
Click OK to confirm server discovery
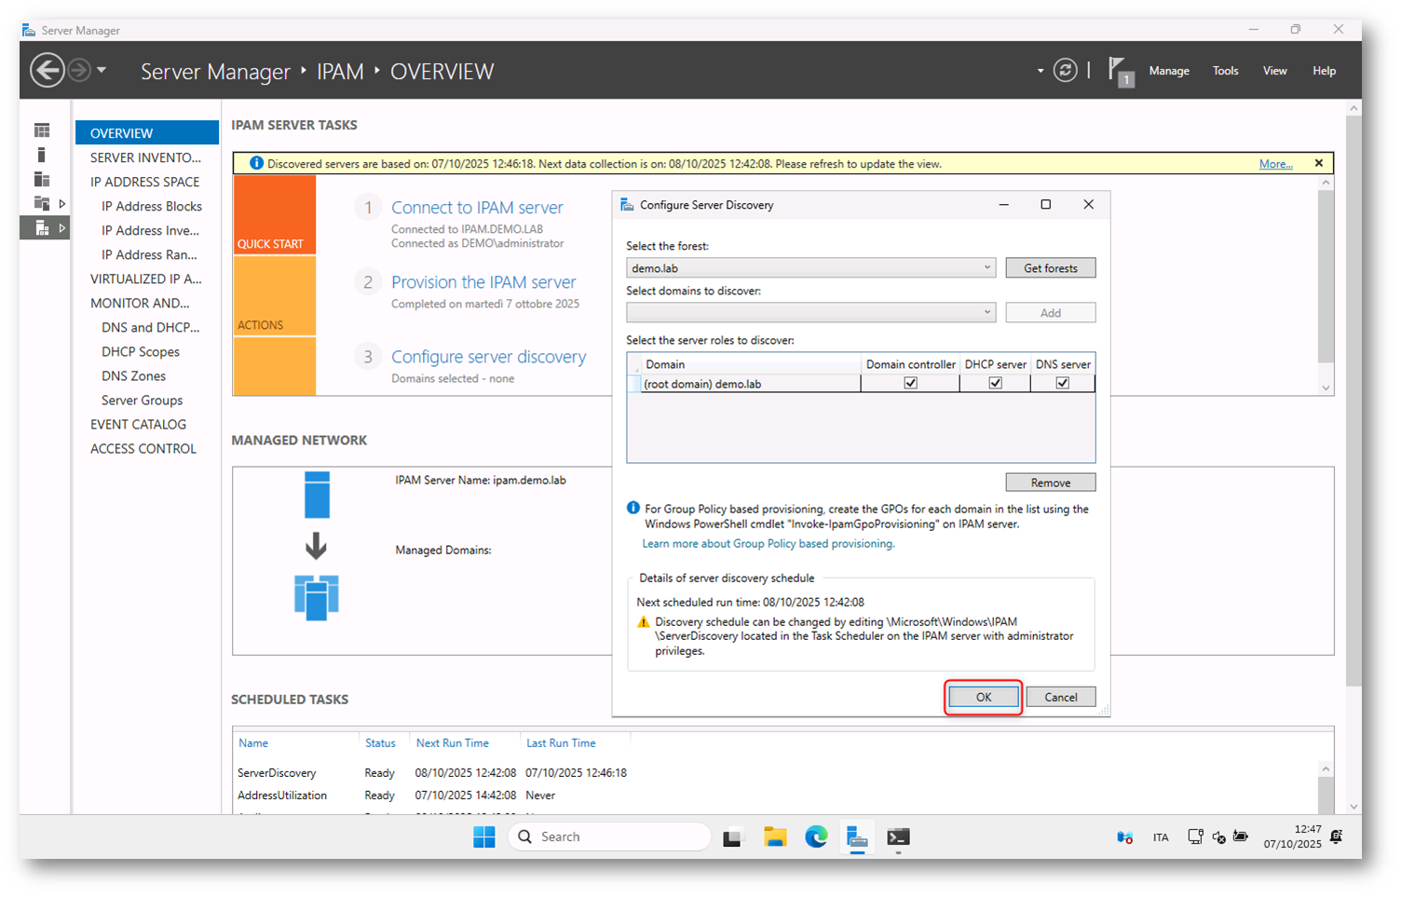tap(983, 697)
